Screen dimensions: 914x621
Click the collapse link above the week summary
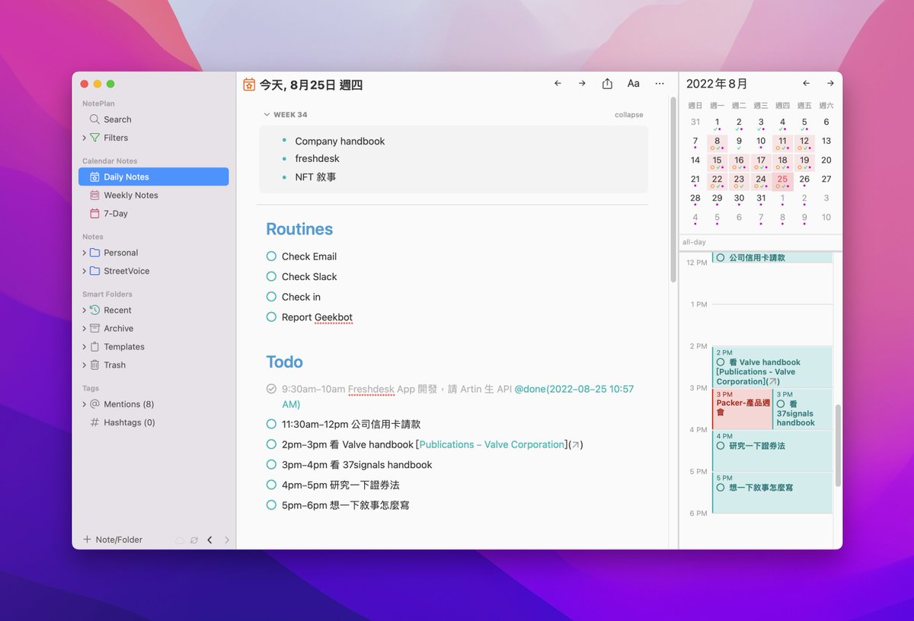coord(628,114)
